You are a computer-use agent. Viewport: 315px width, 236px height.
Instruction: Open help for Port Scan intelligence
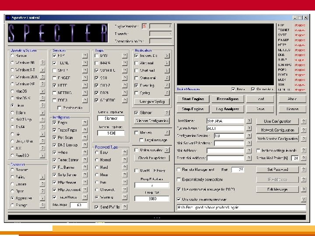tap(85, 138)
